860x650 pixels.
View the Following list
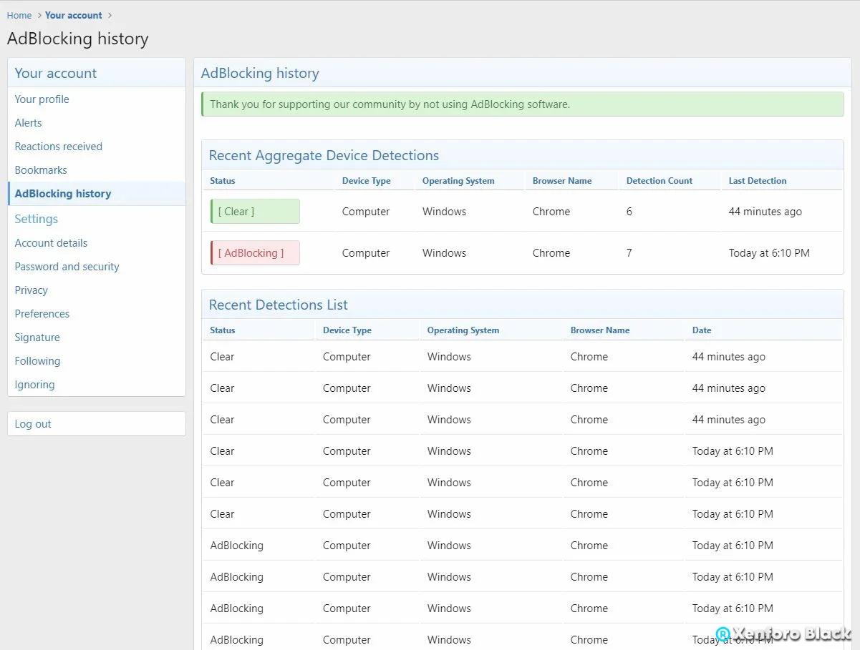97,361
